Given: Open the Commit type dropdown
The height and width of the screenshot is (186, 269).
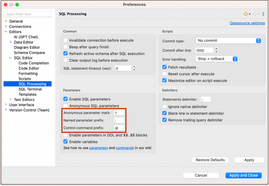Looking at the screenshot, I should coord(228,41).
